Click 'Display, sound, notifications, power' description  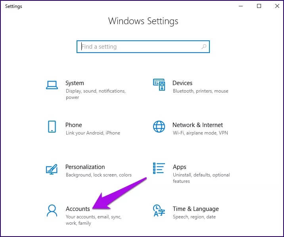click(x=96, y=94)
